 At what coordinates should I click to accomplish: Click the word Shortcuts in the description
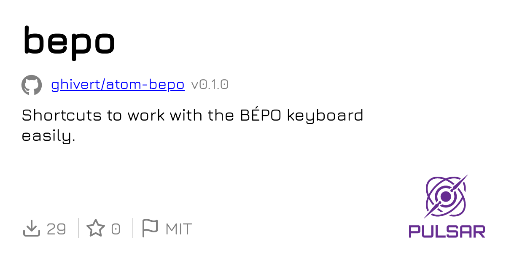click(x=62, y=115)
